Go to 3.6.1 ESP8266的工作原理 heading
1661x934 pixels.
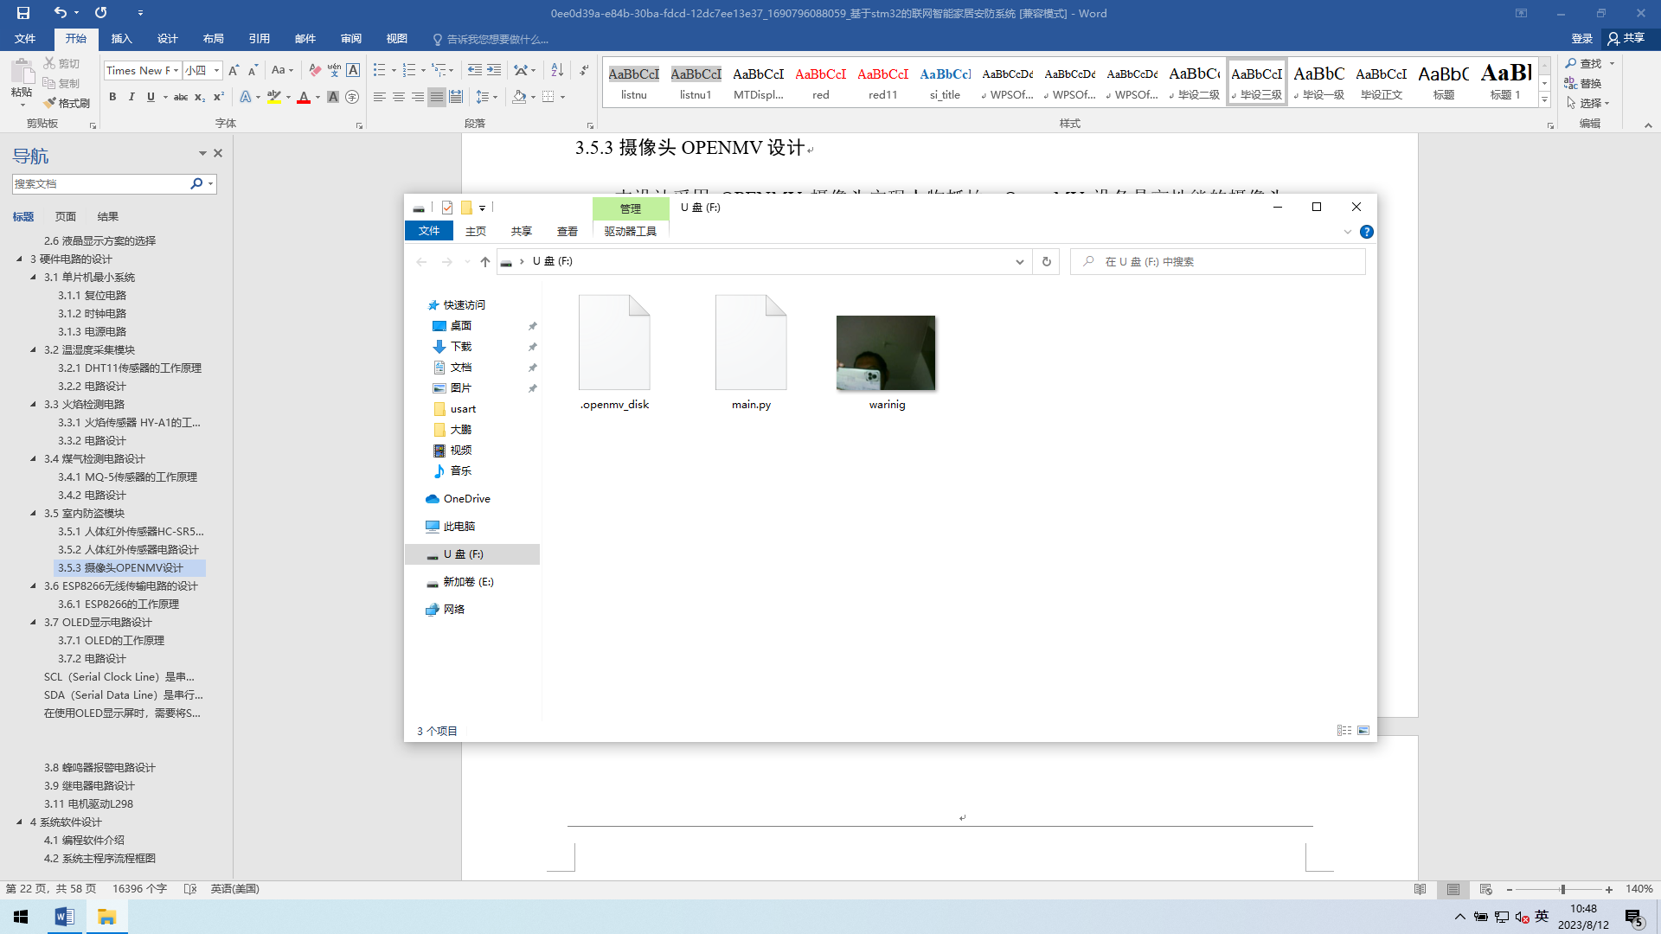(118, 604)
